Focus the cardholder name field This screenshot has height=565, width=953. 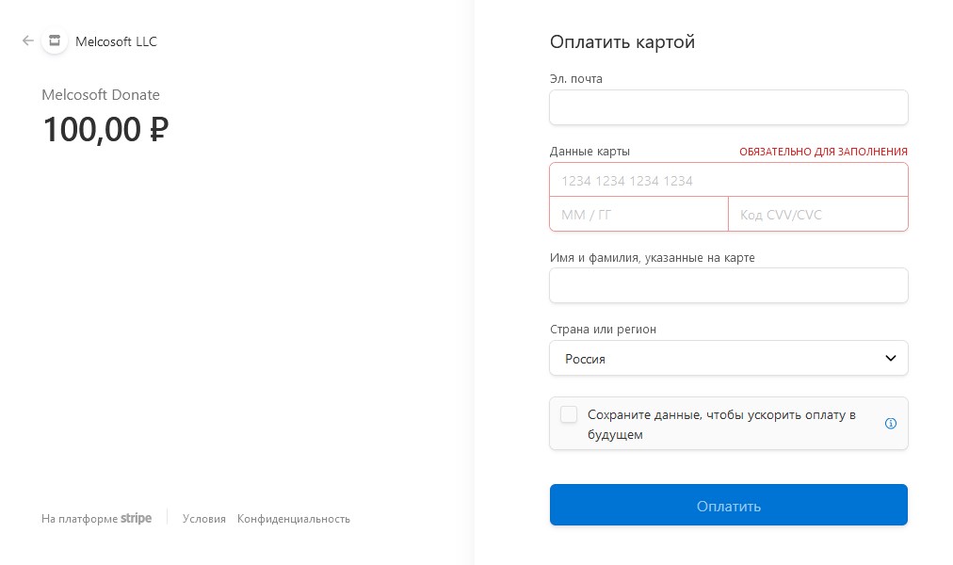(x=729, y=285)
